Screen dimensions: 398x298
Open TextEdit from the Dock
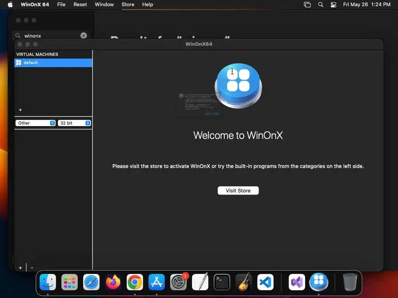[200, 282]
